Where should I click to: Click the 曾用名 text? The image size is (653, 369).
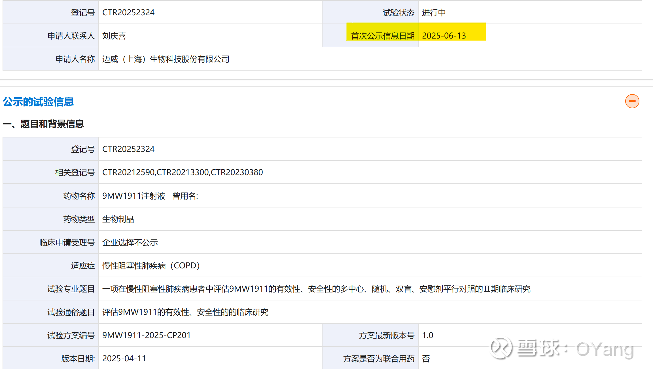coord(185,196)
